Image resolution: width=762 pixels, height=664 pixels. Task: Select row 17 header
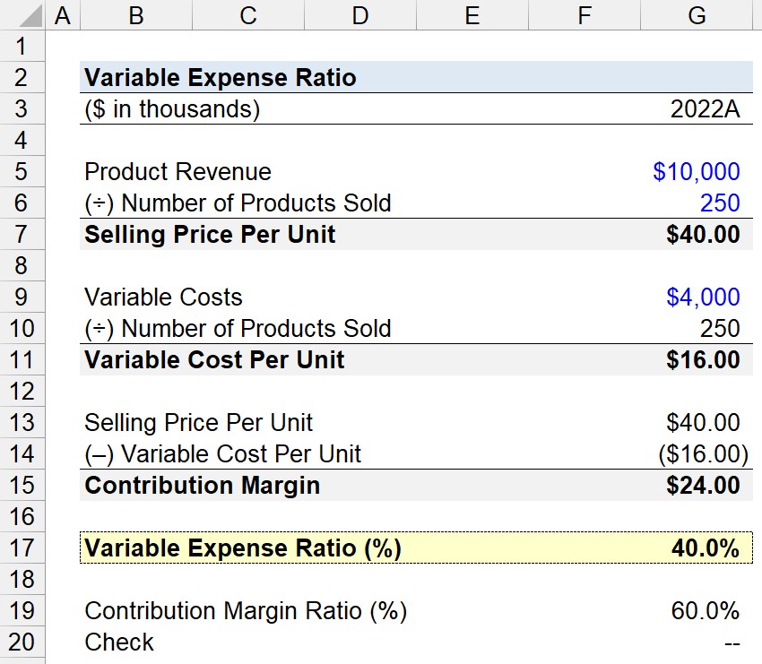pyautogui.click(x=22, y=548)
